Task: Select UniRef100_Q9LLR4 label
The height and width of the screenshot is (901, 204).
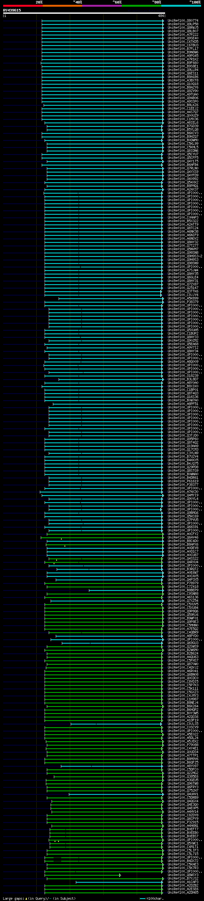Action: (x=183, y=70)
